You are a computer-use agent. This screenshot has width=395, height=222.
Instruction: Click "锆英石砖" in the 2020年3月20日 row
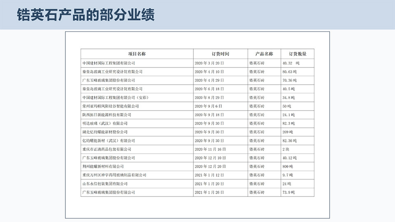point(257,63)
